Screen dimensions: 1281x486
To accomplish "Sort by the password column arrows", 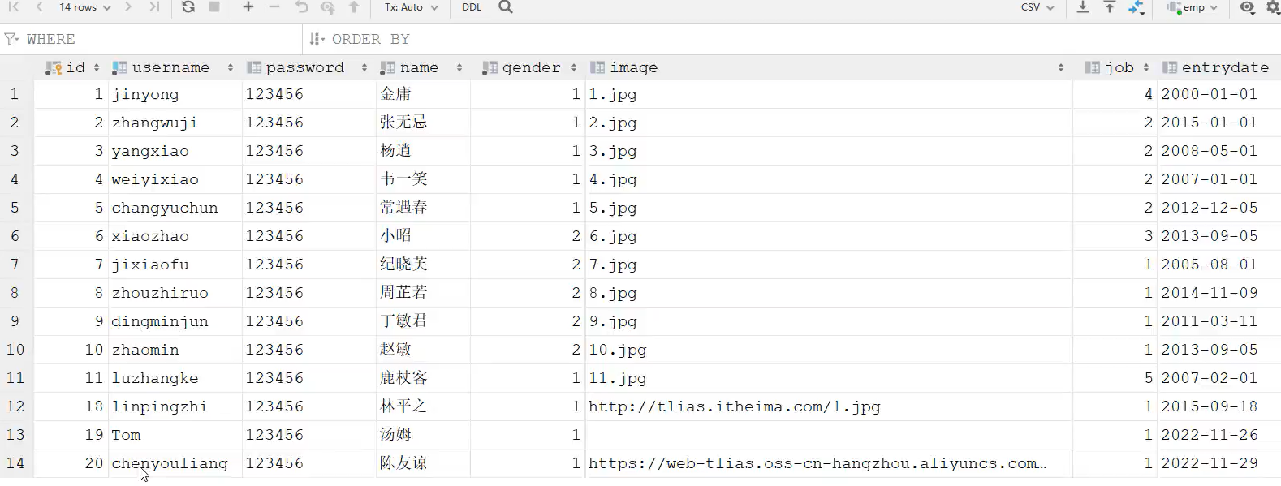I will 364,68.
